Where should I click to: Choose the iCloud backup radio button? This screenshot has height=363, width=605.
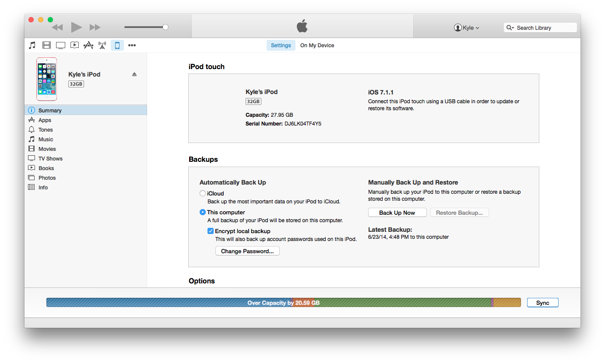pos(203,193)
